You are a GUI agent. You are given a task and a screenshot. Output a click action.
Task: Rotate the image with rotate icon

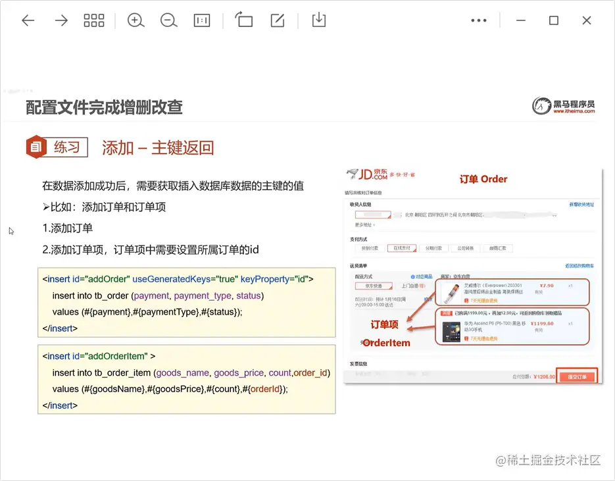243,20
